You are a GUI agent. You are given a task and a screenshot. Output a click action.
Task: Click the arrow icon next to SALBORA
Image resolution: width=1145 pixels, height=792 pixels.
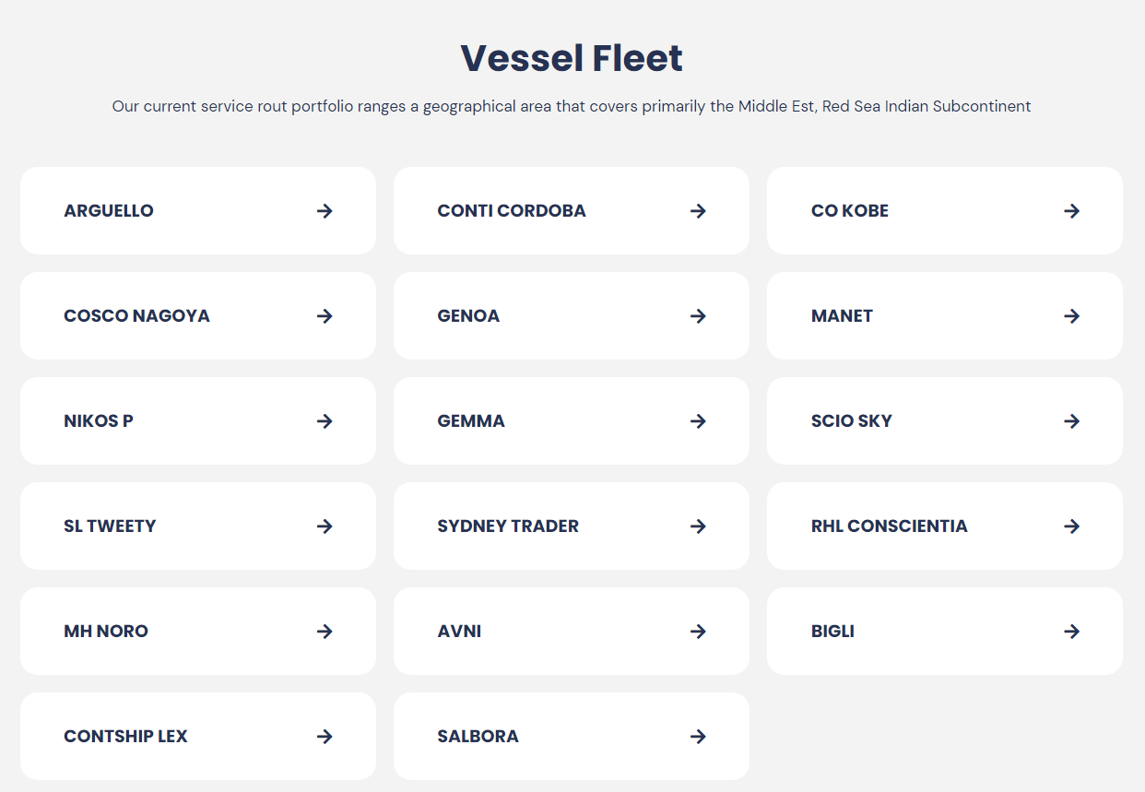point(698,737)
